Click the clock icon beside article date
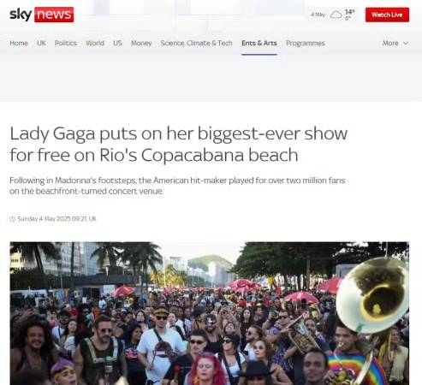This screenshot has width=422, height=385. 12,219
